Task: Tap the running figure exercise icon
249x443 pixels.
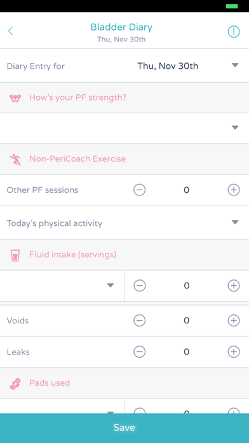Action: (15, 159)
